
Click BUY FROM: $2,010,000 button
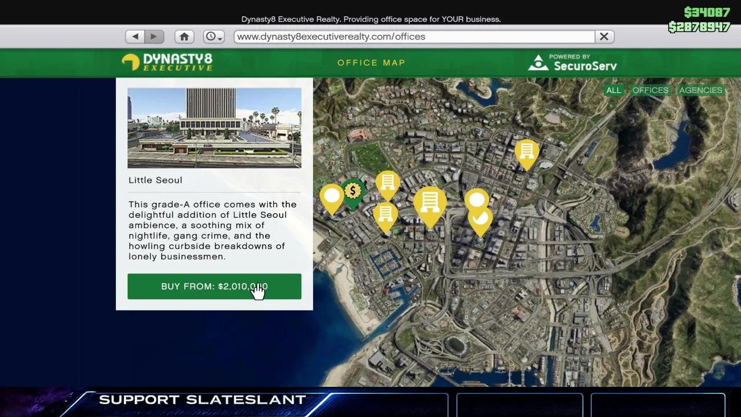pos(214,287)
